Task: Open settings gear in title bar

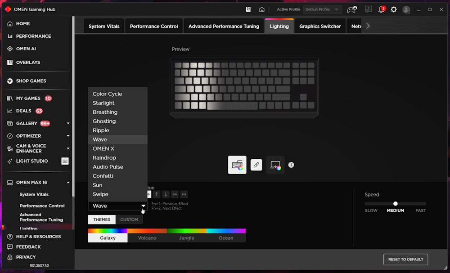Action: pyautogui.click(x=394, y=9)
